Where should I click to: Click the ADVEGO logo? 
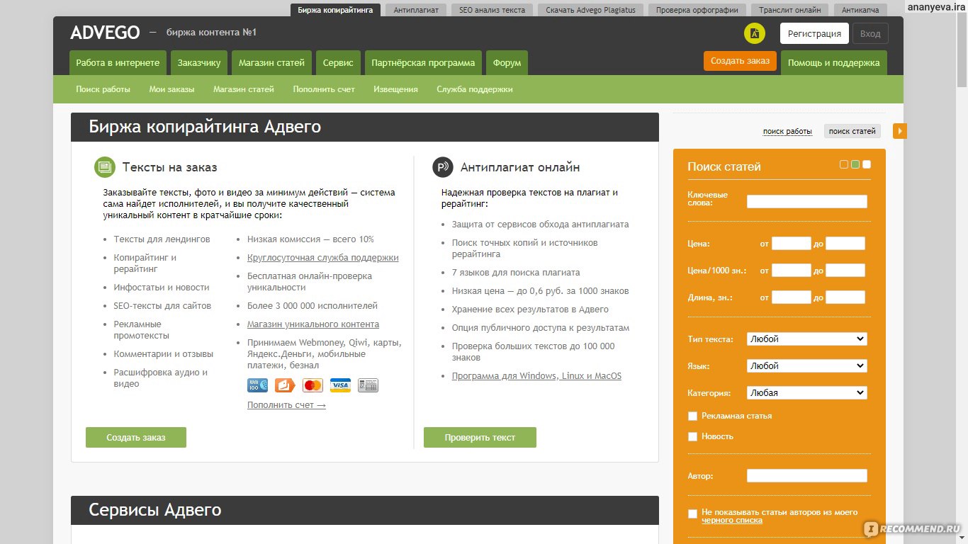(x=106, y=33)
